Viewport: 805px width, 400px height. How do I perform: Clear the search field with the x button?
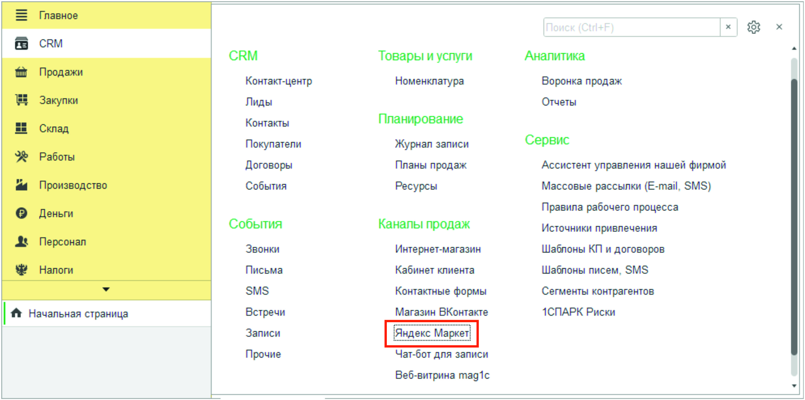[728, 27]
